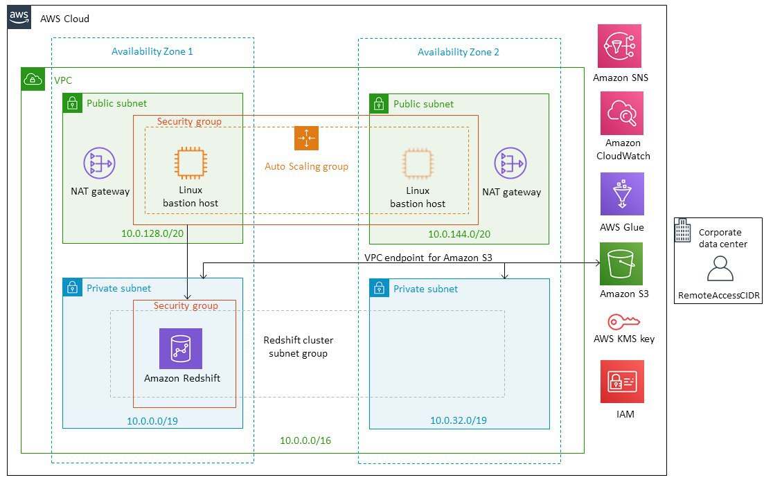764x482 pixels.
Task: Click the 10.0.144.0/20 CIDR text
Action: point(459,234)
